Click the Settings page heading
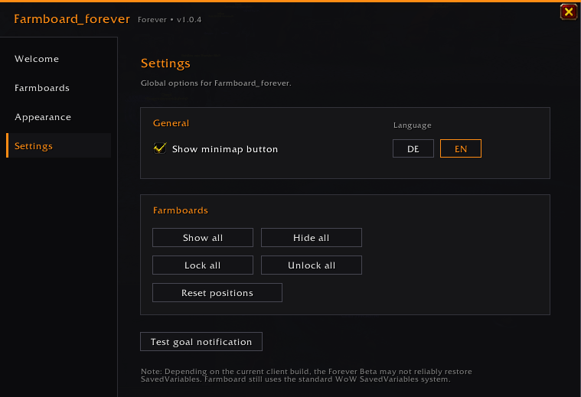Screen dimensions: 581x397 point(165,63)
